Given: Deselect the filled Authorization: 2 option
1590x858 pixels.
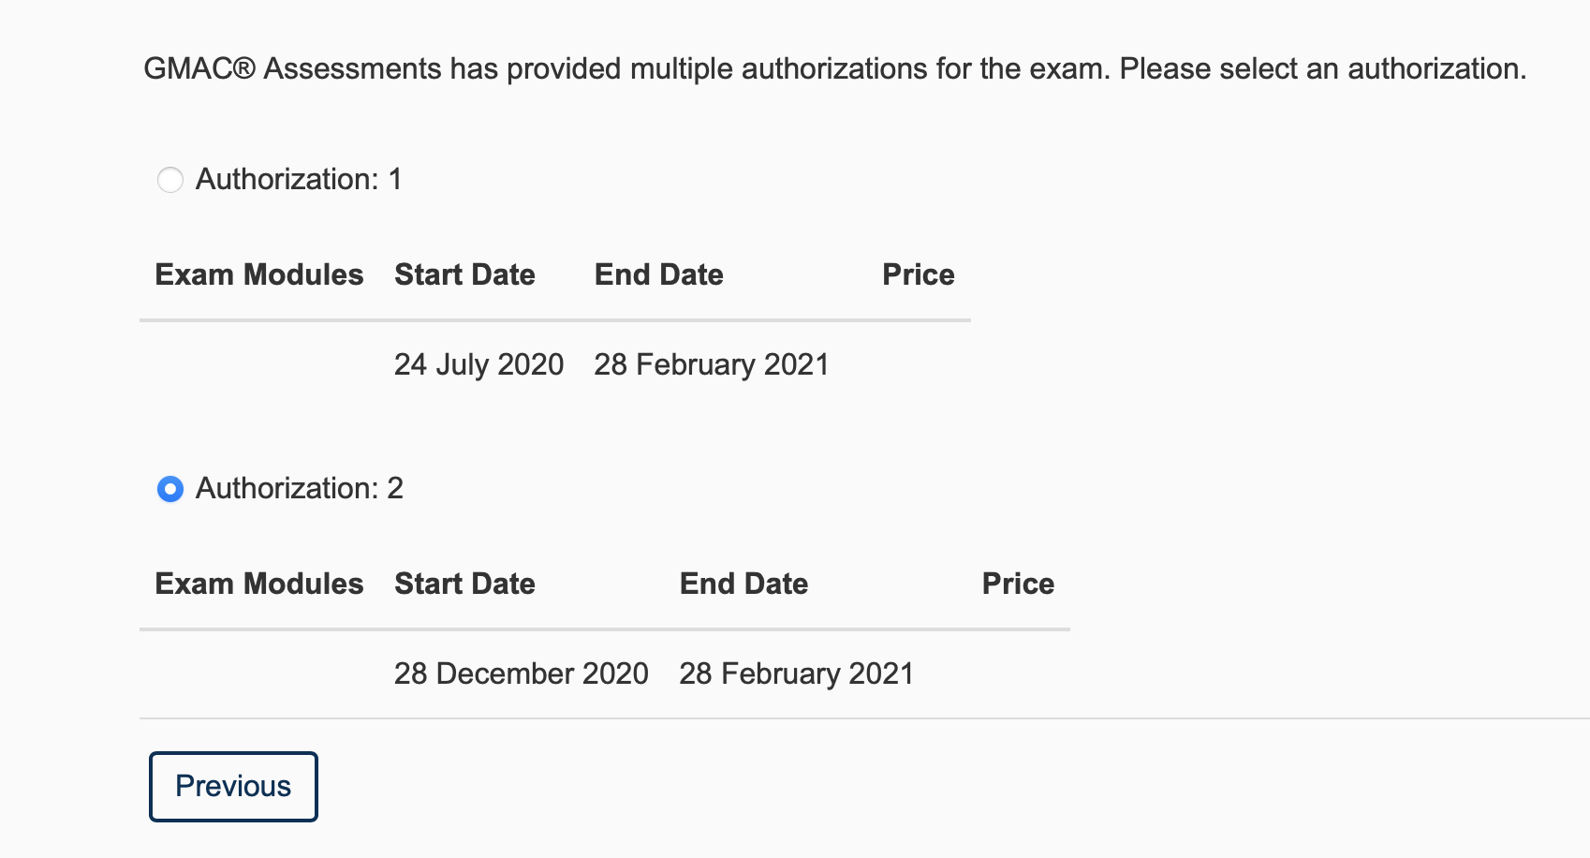Looking at the screenshot, I should coord(170,488).
